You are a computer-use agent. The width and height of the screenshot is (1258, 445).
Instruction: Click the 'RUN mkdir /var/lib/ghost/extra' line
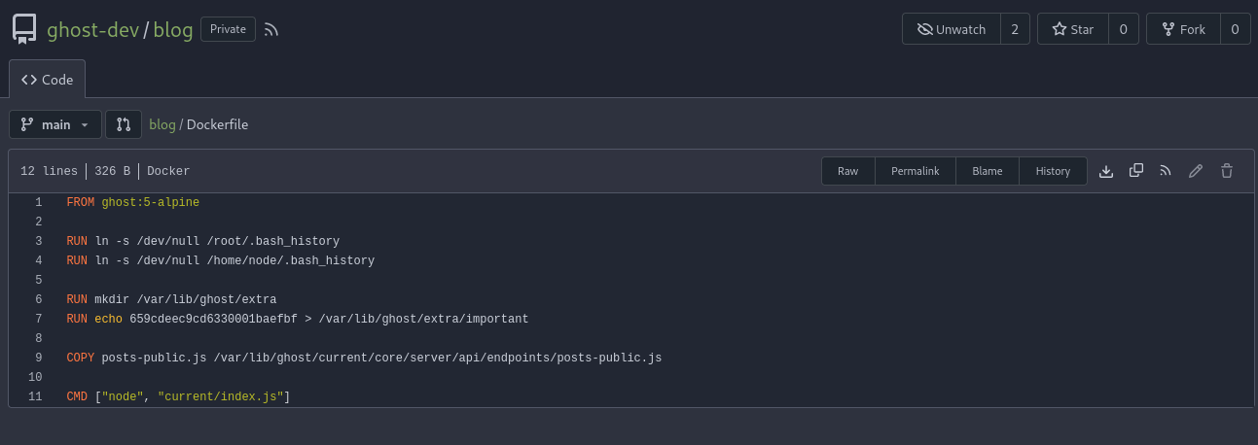coord(171,299)
